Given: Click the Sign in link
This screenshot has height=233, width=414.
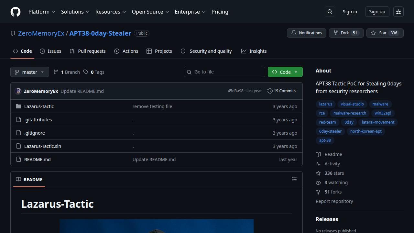Looking at the screenshot, I should tap(350, 12).
